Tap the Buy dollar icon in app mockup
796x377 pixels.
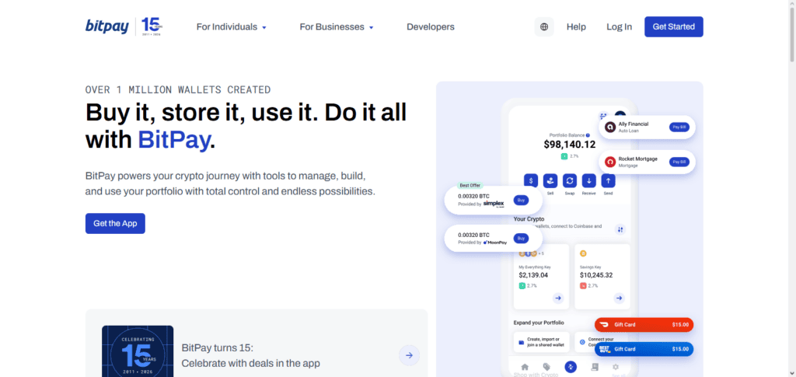tap(531, 180)
